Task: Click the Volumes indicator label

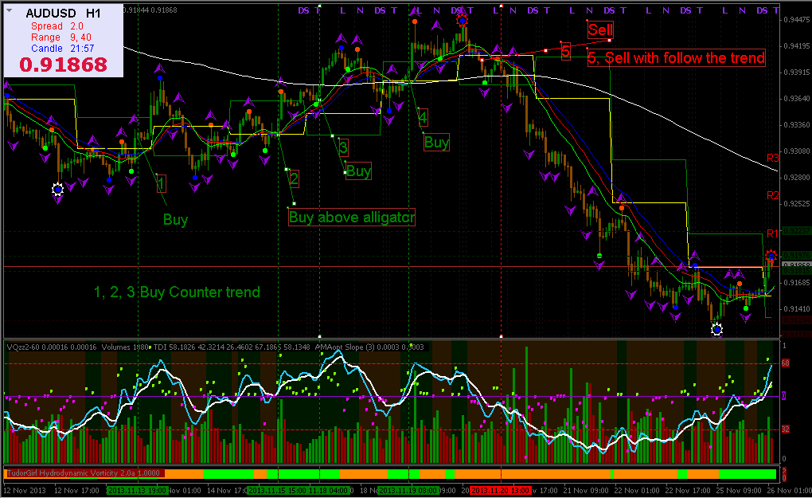Action: tap(125, 347)
